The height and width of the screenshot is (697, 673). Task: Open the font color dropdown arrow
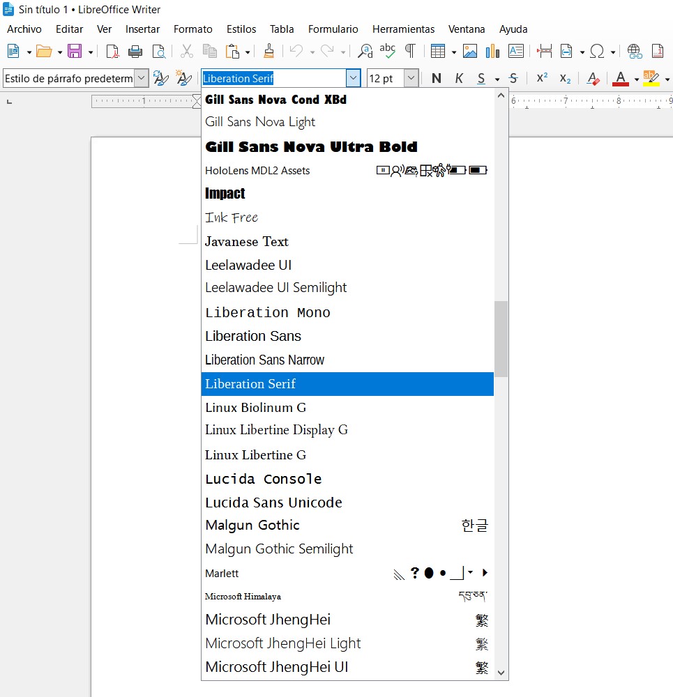[637, 79]
